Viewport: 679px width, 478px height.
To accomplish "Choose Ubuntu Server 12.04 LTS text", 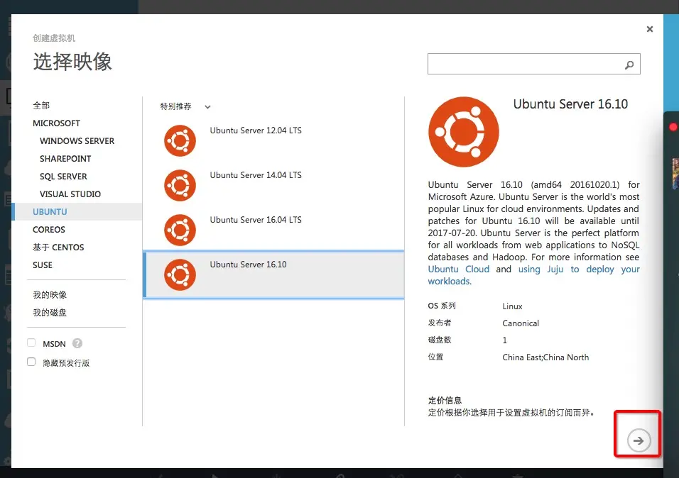I will coord(256,130).
